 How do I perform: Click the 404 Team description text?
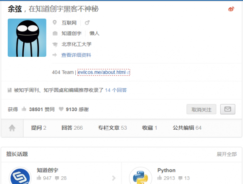coord(63,72)
